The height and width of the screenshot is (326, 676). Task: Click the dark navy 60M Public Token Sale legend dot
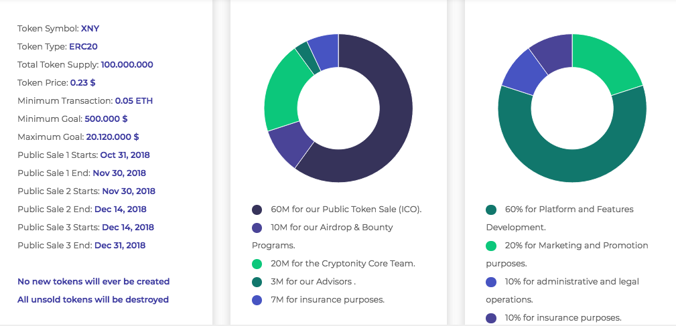pyautogui.click(x=257, y=210)
